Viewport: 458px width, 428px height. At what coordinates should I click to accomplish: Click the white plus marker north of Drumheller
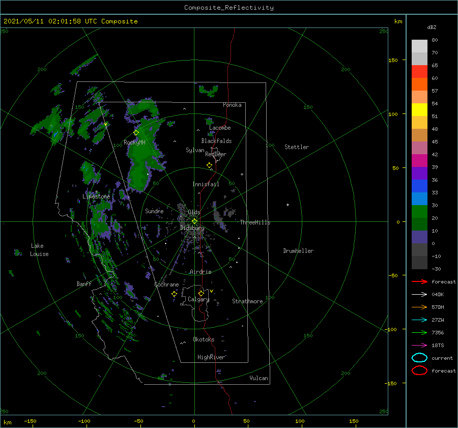[288, 205]
